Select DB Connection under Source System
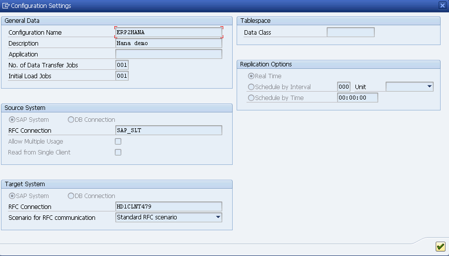This screenshot has width=449, height=256. (x=71, y=120)
